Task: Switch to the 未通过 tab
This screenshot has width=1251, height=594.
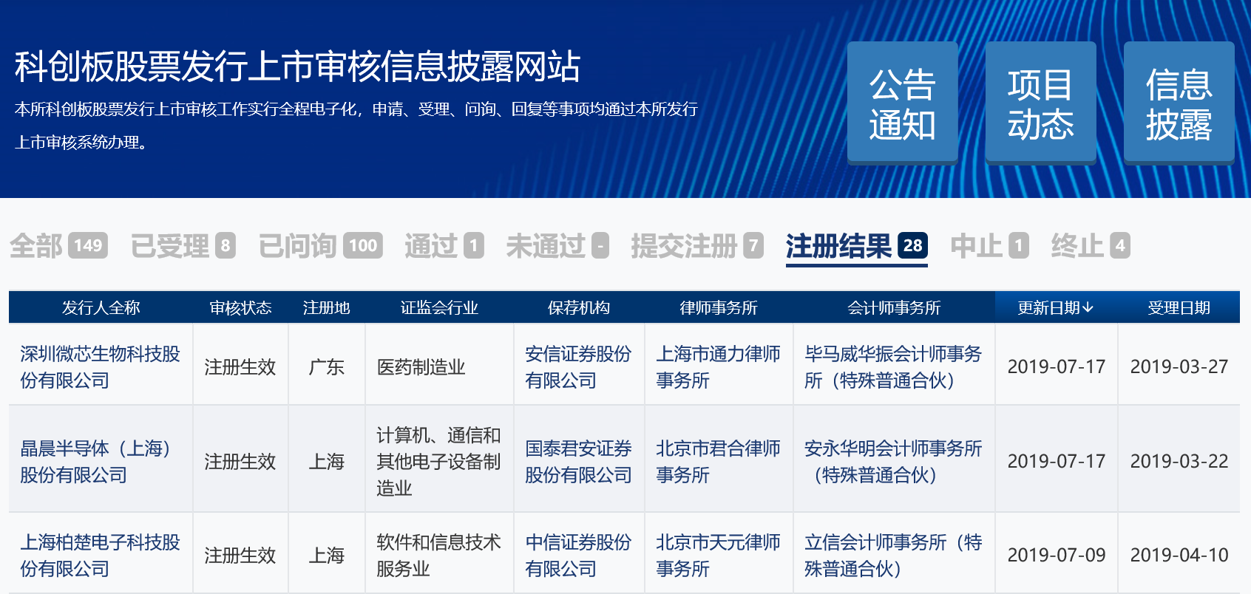Action: coord(557,246)
